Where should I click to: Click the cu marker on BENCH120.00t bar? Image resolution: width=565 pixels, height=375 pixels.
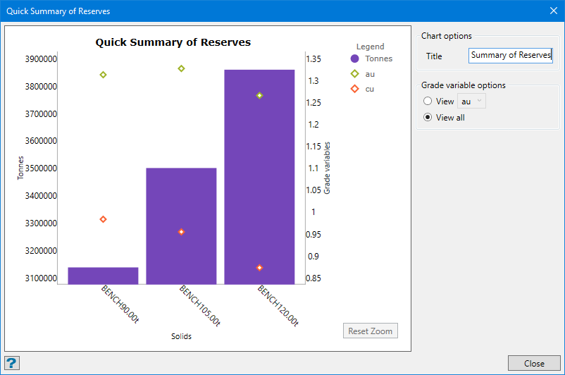click(x=259, y=268)
